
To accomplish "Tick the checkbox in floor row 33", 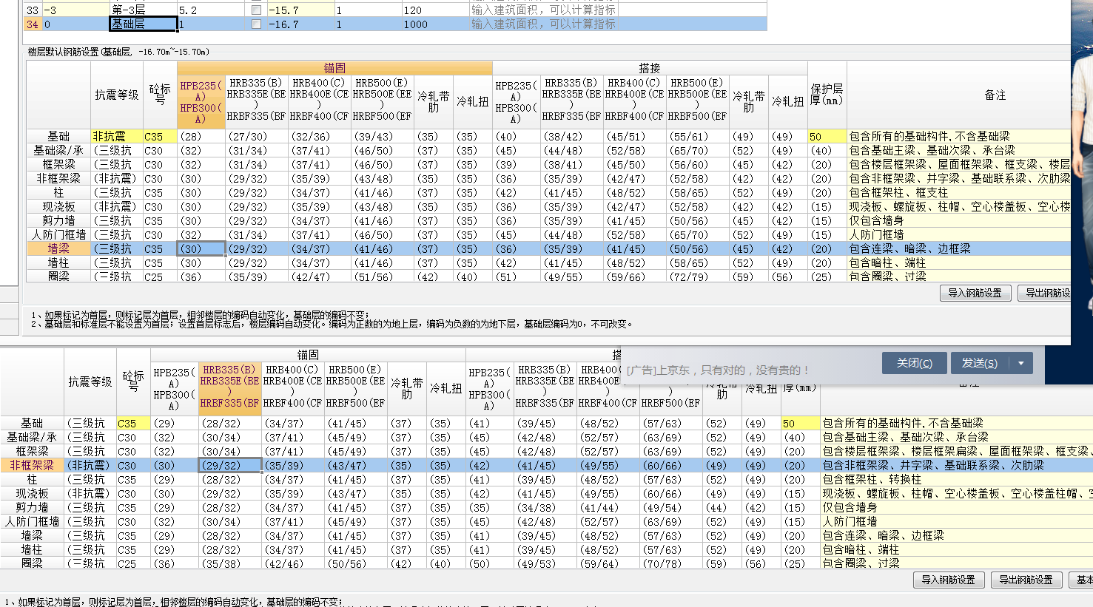I will [x=256, y=10].
